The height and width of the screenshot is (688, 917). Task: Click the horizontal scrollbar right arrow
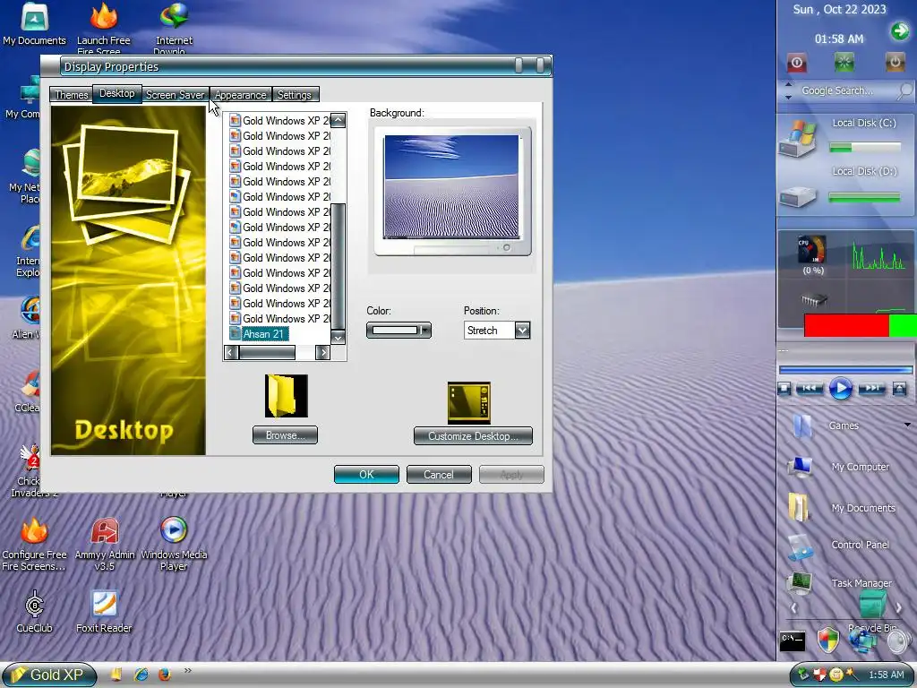pos(322,352)
